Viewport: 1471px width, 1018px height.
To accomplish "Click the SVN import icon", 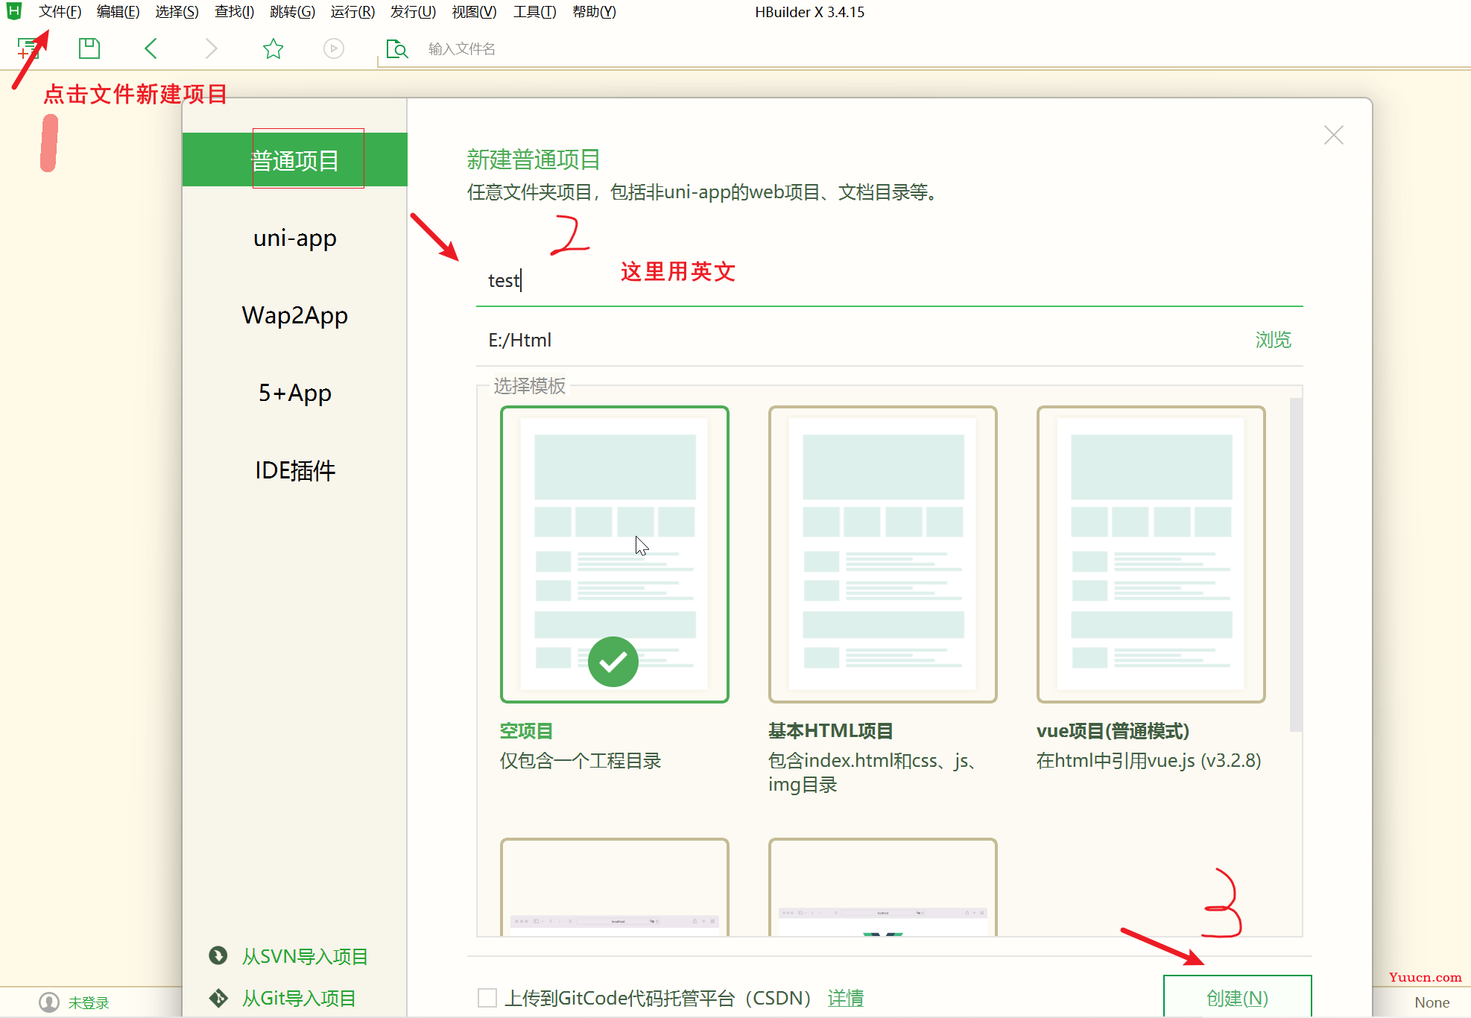I will (x=218, y=955).
